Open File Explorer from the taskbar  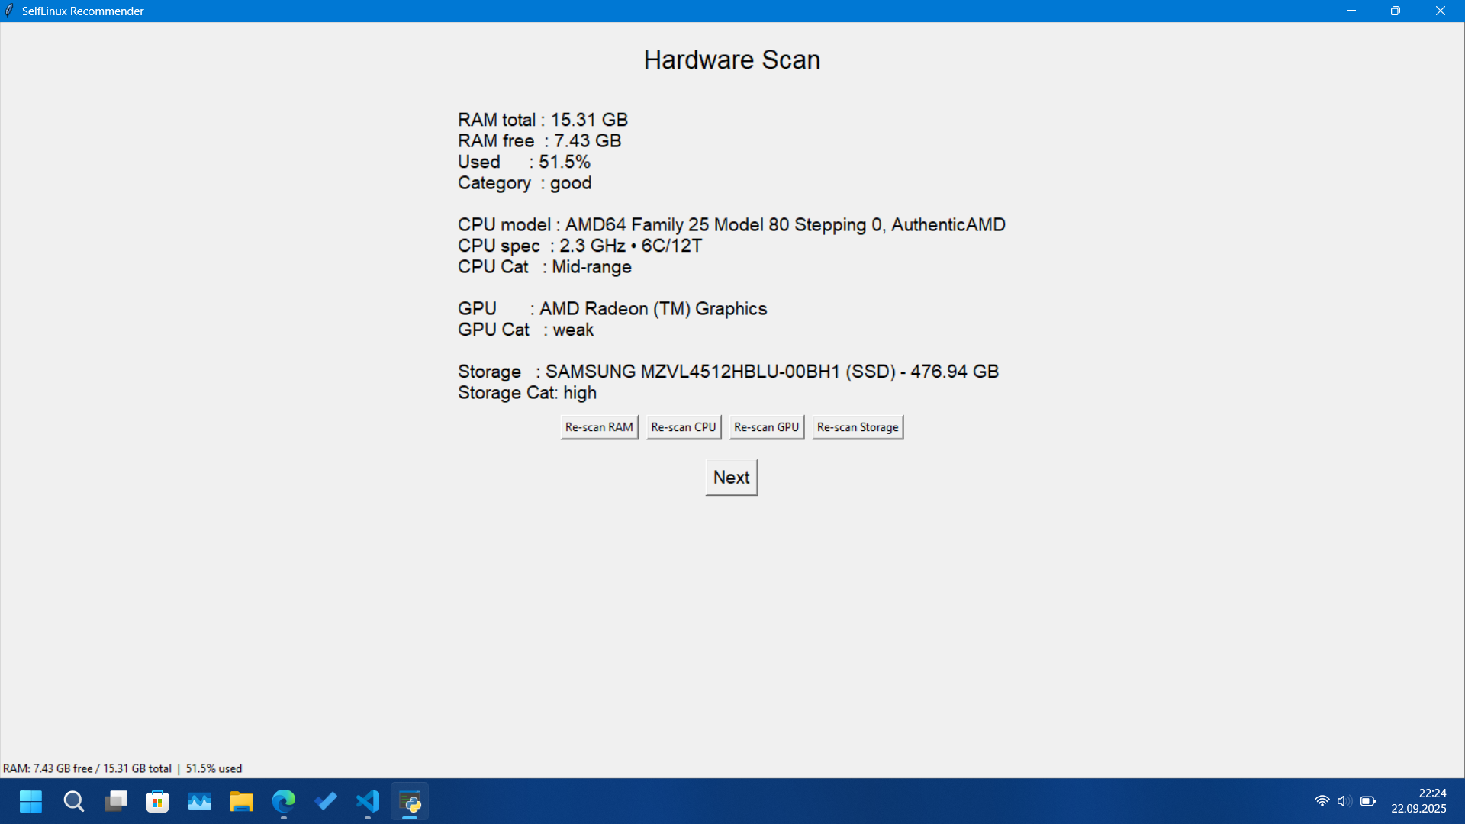coord(241,802)
